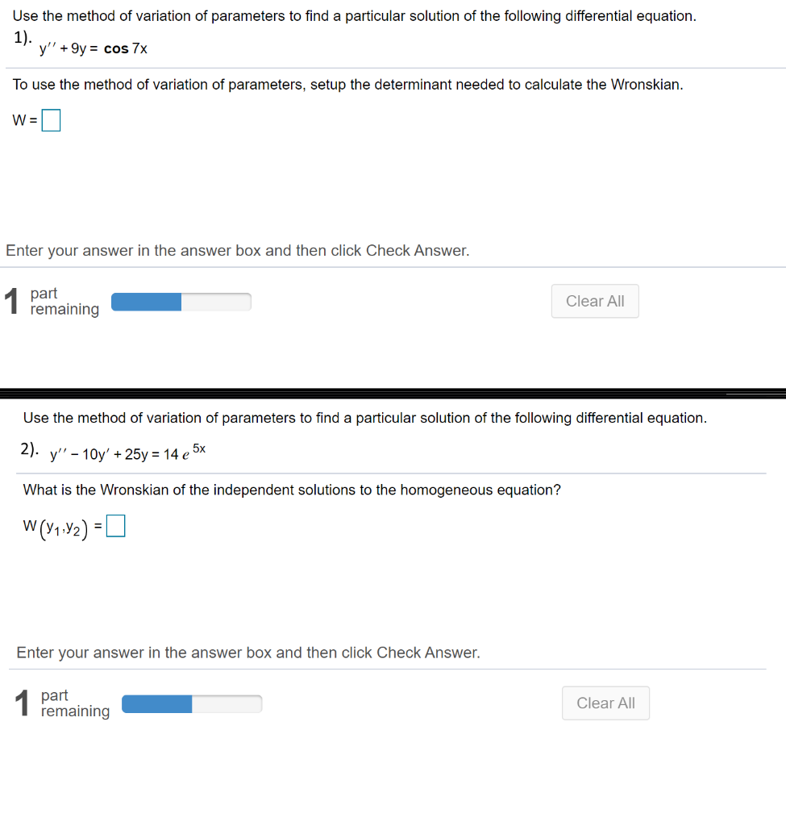
Task: Click the Wronskian setup prompt text
Action: pos(347,85)
